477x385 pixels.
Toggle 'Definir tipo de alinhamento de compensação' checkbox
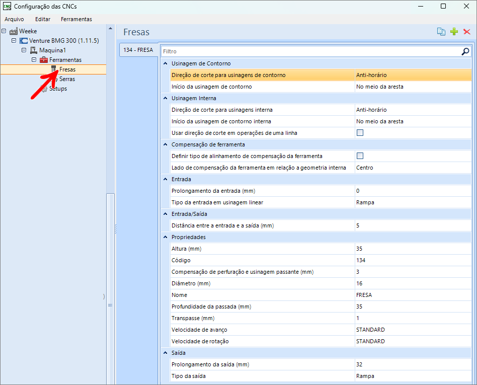pos(360,156)
